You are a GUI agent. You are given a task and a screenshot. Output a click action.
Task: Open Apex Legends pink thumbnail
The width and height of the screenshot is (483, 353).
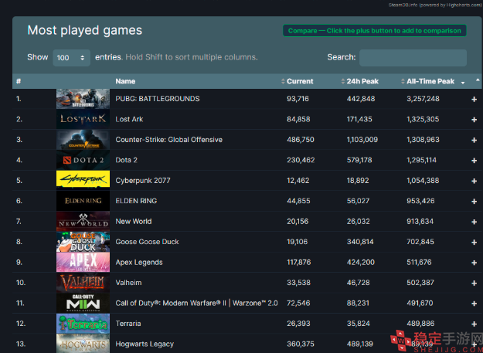[x=83, y=262]
